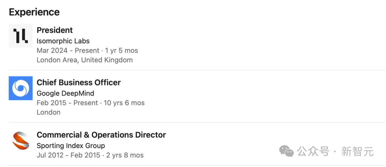The image size is (386, 167).
Task: Click the WeChat watermark icon
Action: pos(286,151)
